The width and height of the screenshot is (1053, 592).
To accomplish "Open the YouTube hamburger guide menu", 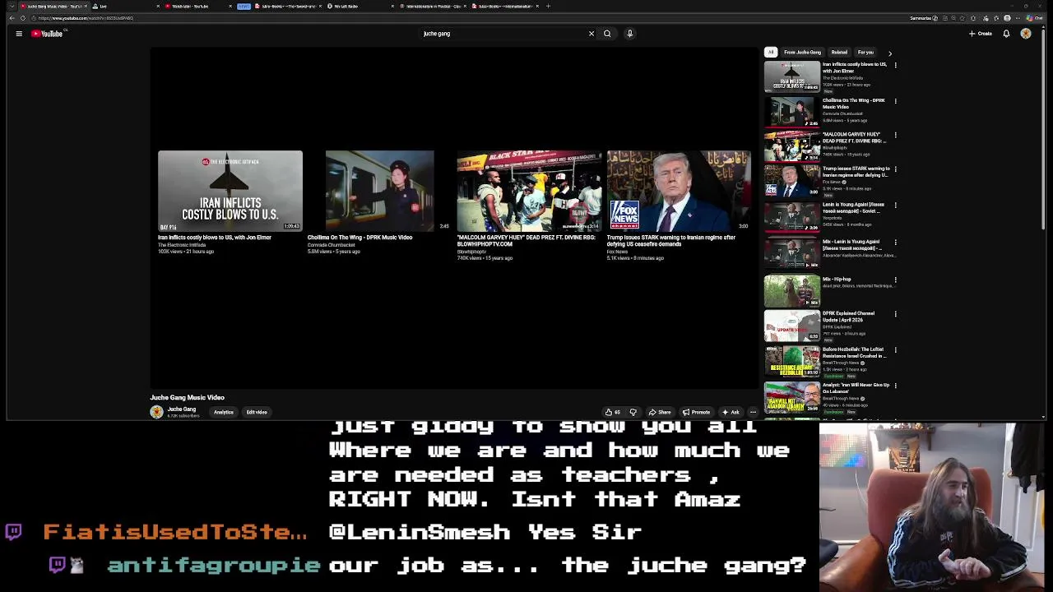I will [19, 34].
